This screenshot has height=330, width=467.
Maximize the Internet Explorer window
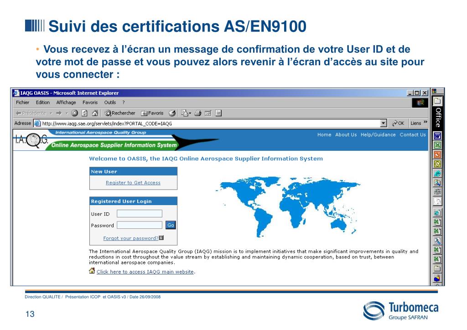pos(417,93)
